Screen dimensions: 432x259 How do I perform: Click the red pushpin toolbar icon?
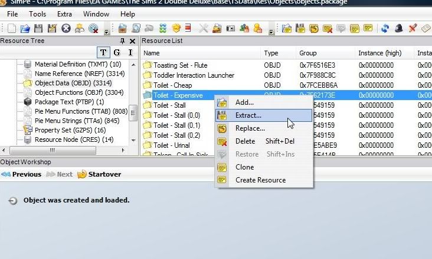coord(413,28)
